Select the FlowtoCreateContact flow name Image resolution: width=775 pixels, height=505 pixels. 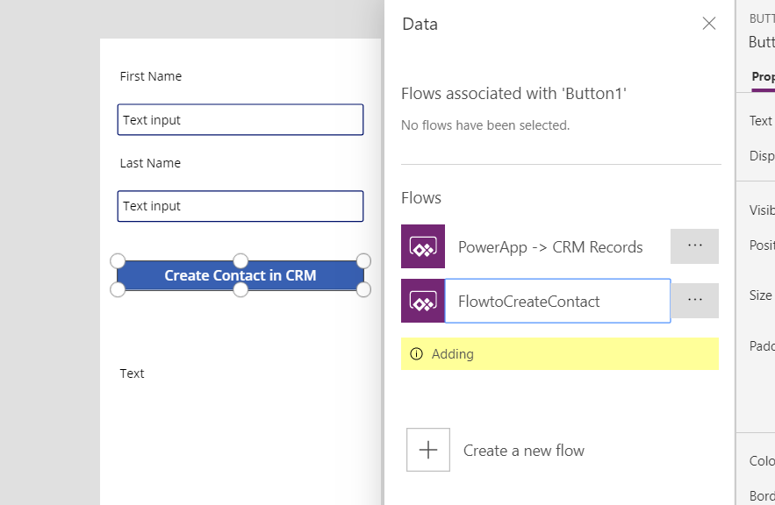529,302
